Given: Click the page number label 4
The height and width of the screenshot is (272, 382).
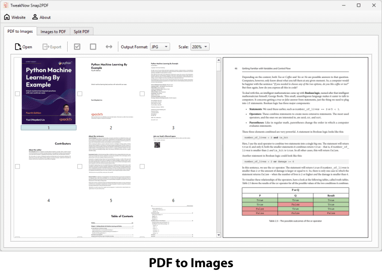Looking at the screenshot, I should pyautogui.click(x=49, y=200).
